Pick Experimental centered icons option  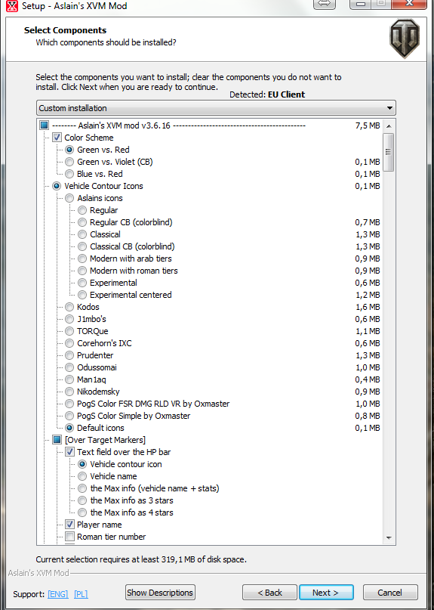(82, 295)
